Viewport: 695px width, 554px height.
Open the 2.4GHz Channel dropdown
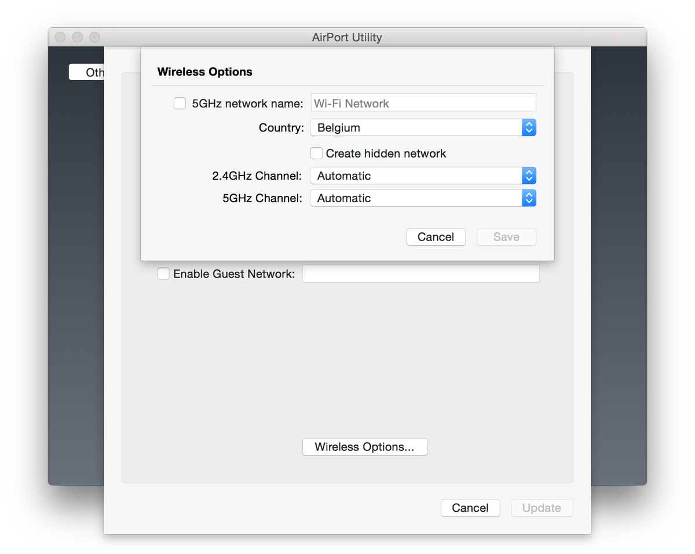(423, 176)
